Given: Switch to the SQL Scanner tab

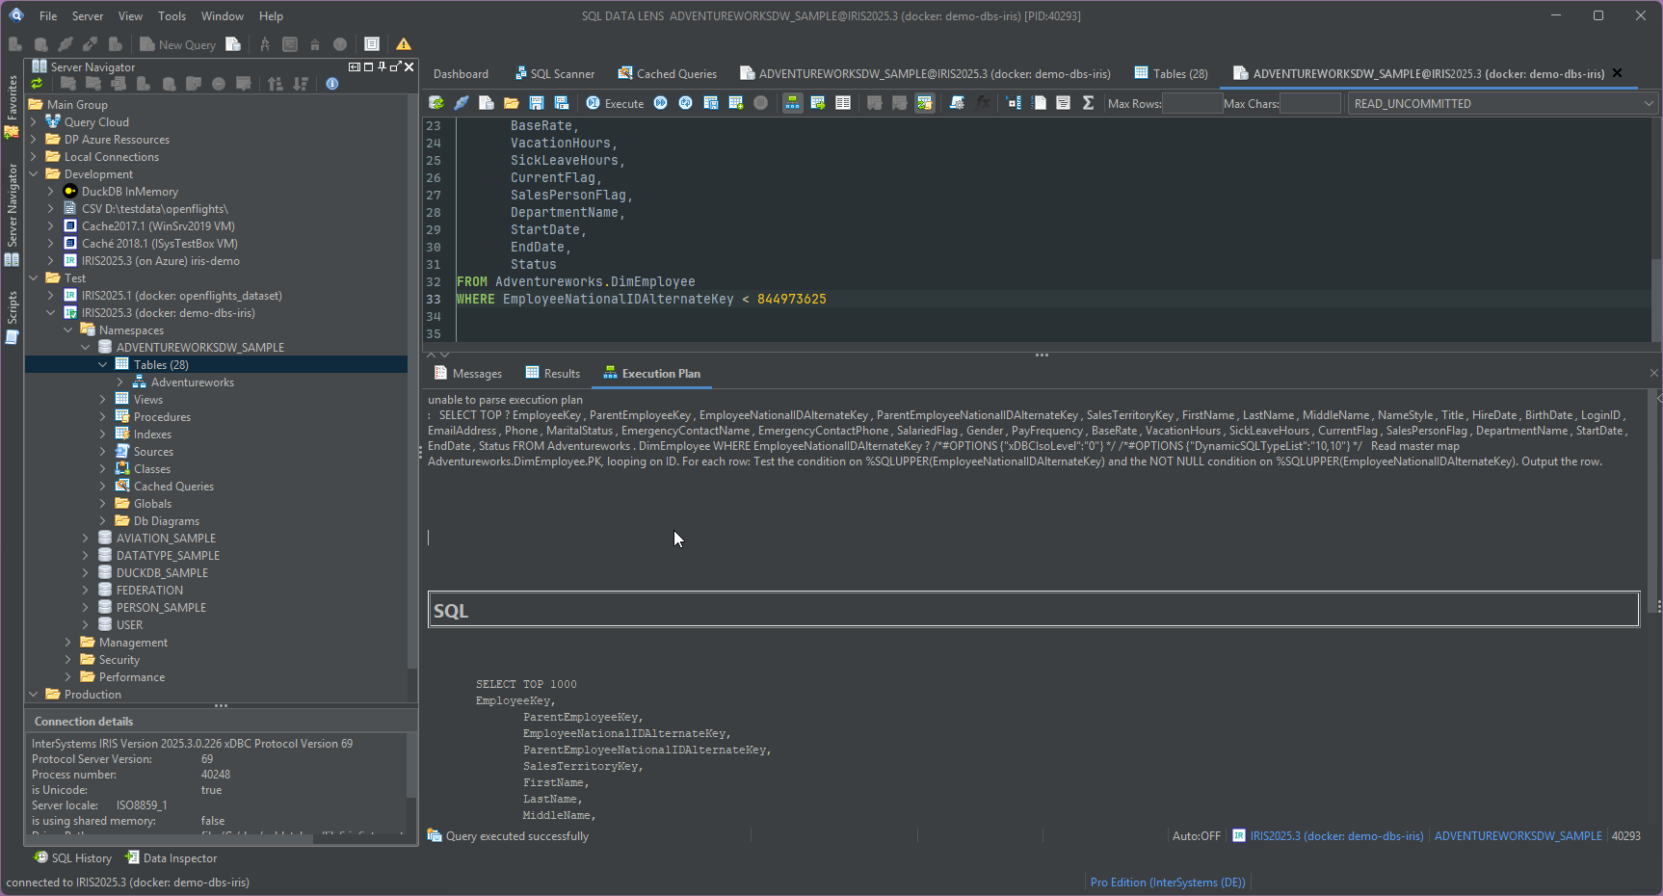Looking at the screenshot, I should pyautogui.click(x=554, y=73).
